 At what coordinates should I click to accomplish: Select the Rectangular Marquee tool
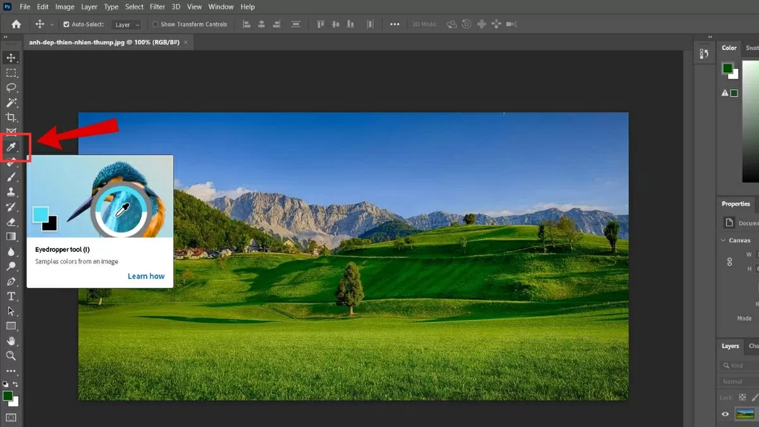coord(11,72)
